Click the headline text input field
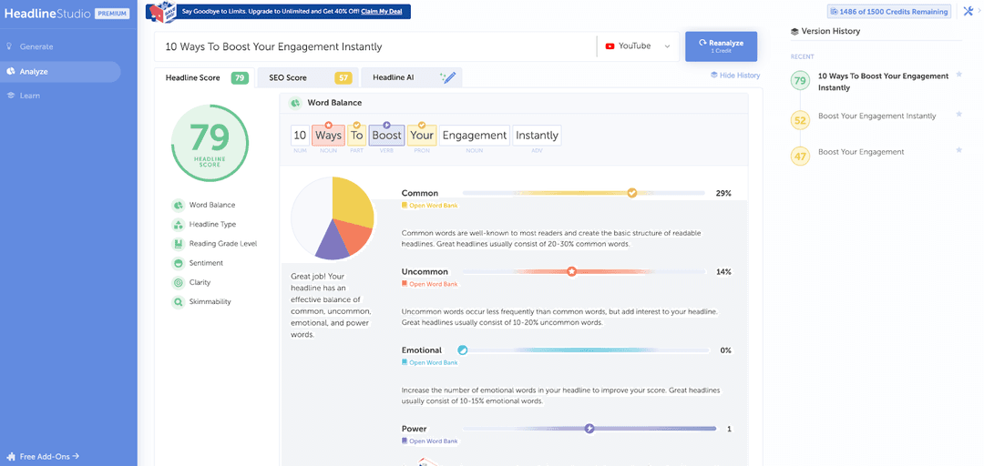Viewport: 984px width, 466px height. pyautogui.click(x=374, y=46)
